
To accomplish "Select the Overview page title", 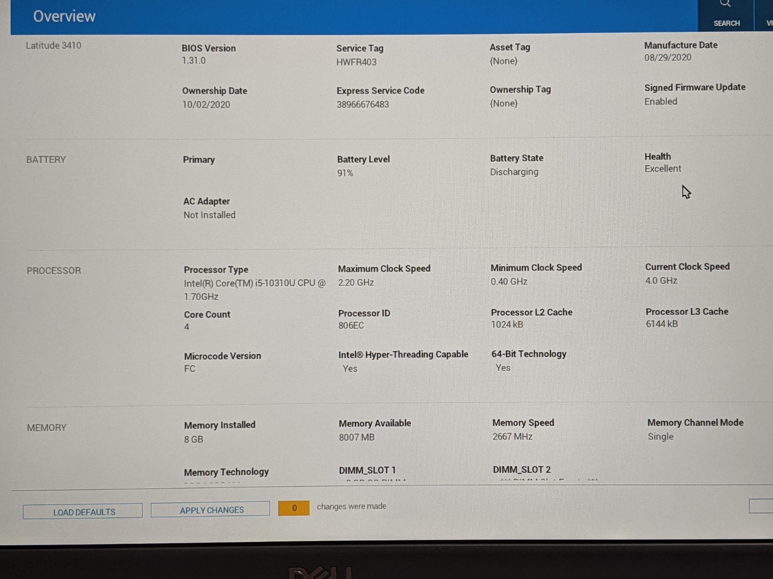I will pyautogui.click(x=64, y=16).
